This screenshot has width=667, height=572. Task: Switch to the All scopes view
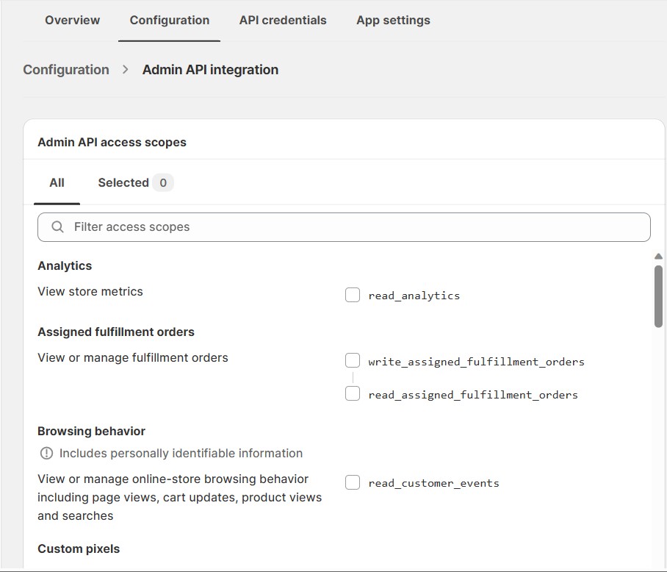(x=56, y=182)
